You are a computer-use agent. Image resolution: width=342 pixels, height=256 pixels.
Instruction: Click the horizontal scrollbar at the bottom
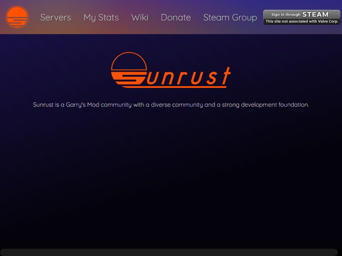point(169,252)
